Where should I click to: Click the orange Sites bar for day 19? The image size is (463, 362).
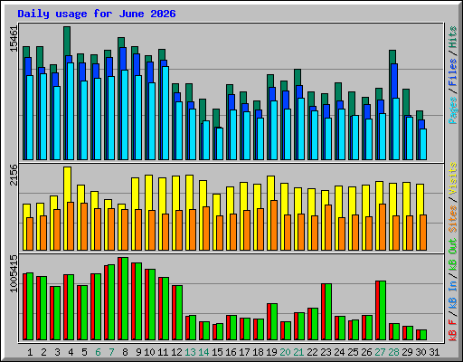pyautogui.click(x=274, y=225)
